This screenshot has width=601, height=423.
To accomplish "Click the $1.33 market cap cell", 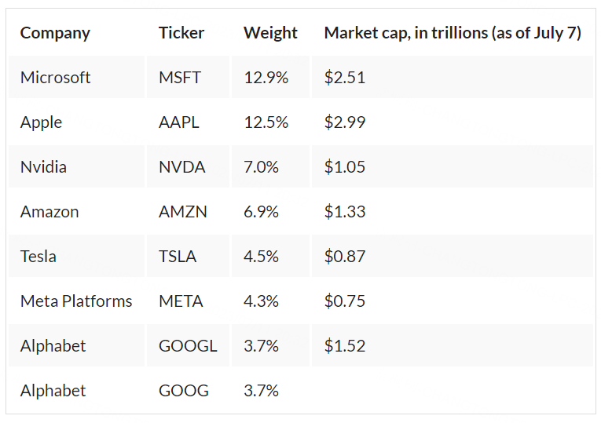I will [x=345, y=212].
